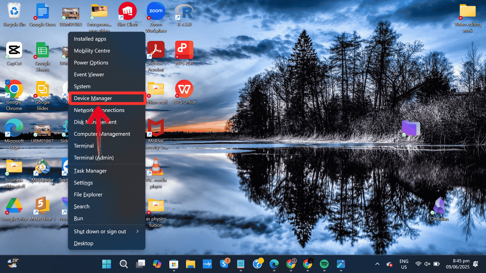Open Skype with the unread notification
Image resolution: width=486 pixels, height=273 pixels.
[224, 264]
